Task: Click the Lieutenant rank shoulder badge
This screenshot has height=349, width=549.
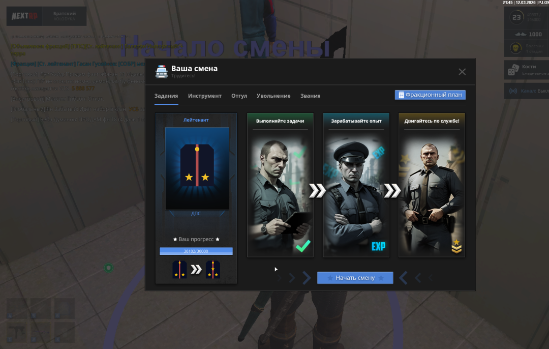Action: click(197, 168)
